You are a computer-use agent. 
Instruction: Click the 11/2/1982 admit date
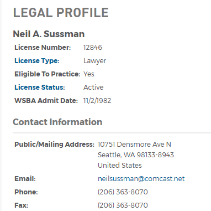point(97,101)
